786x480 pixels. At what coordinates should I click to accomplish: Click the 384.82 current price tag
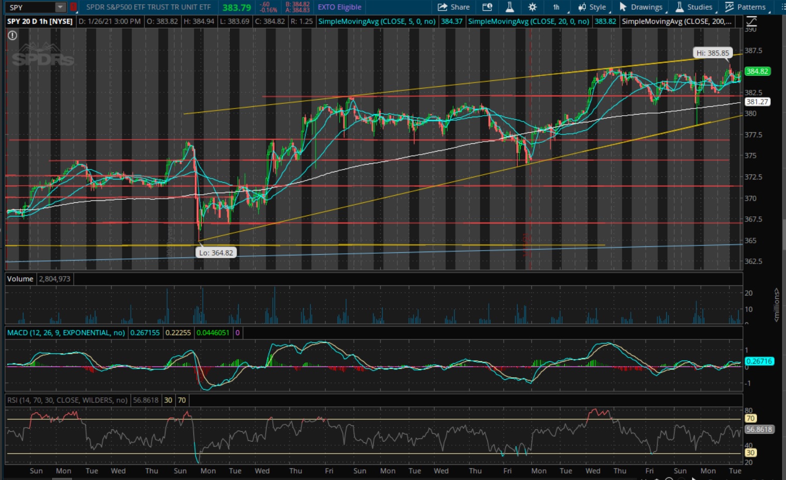(x=757, y=71)
